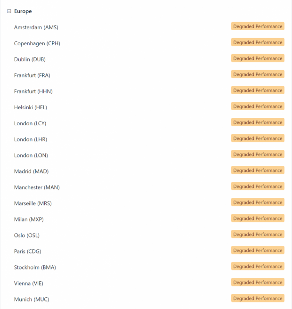Click Munich (MUC) Degraded Performance badge
The height and width of the screenshot is (309, 292).
(x=258, y=299)
